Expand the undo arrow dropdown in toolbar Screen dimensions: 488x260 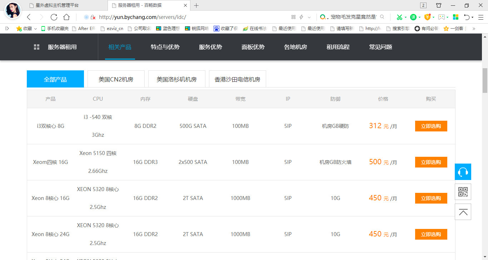coord(472,17)
